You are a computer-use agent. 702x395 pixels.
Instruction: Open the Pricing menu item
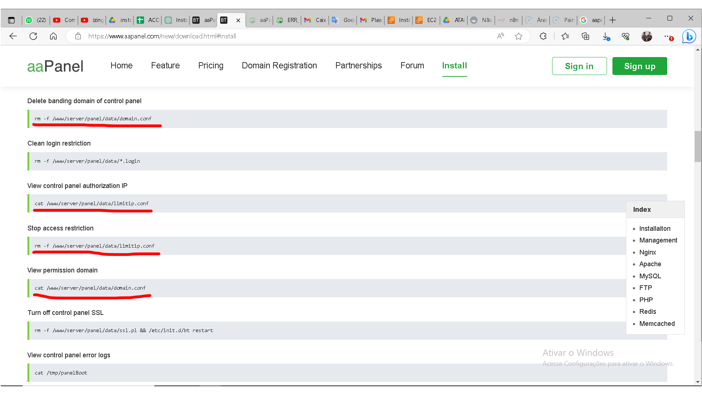(x=211, y=65)
